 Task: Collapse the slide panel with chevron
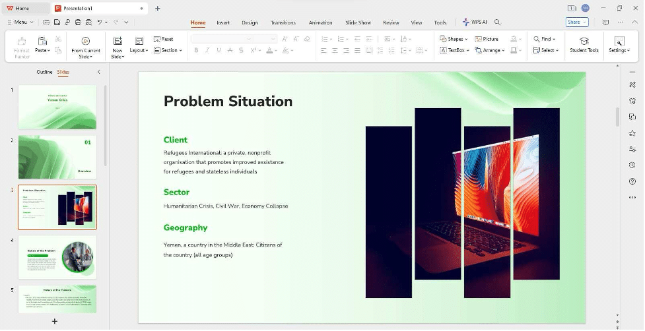coord(99,72)
